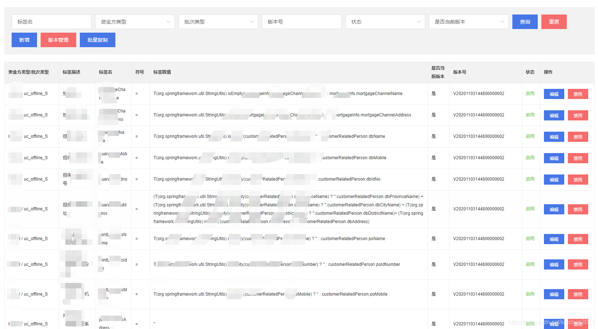The image size is (598, 329).
Task: Edit the mortgageChannelAddress row via 编辑
Action: [x=554, y=115]
